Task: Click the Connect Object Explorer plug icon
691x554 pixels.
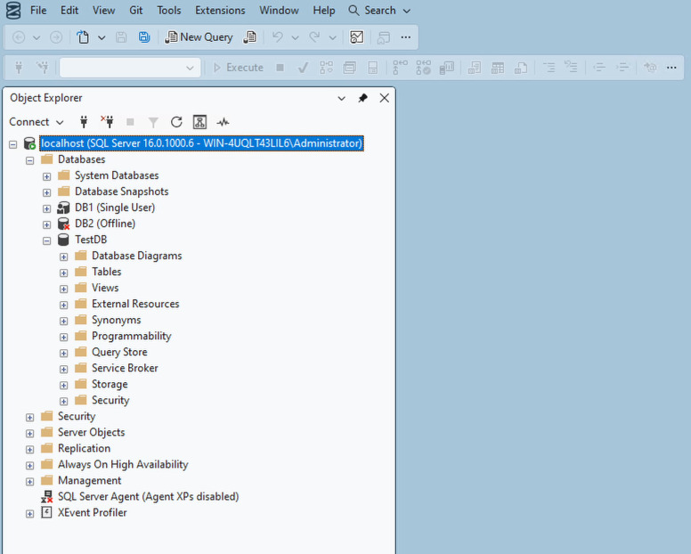Action: [x=84, y=122]
